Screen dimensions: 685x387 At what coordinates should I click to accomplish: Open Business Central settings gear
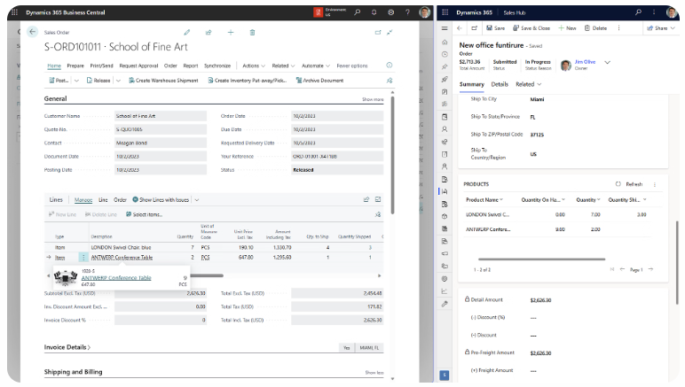pyautogui.click(x=390, y=12)
